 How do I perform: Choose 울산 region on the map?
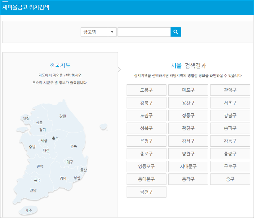point(83,170)
